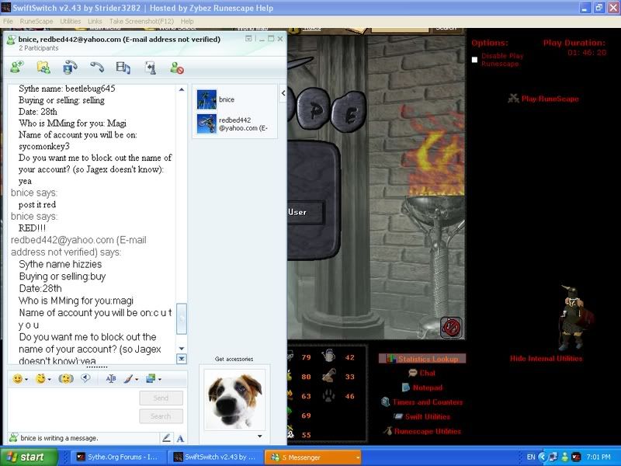The width and height of the screenshot is (621, 466).
Task: Open the RuneScape menu
Action: [x=36, y=22]
